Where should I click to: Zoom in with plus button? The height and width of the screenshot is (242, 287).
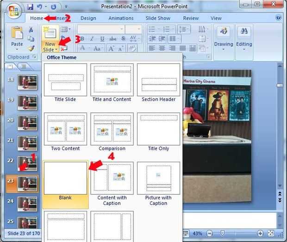tap(260, 233)
